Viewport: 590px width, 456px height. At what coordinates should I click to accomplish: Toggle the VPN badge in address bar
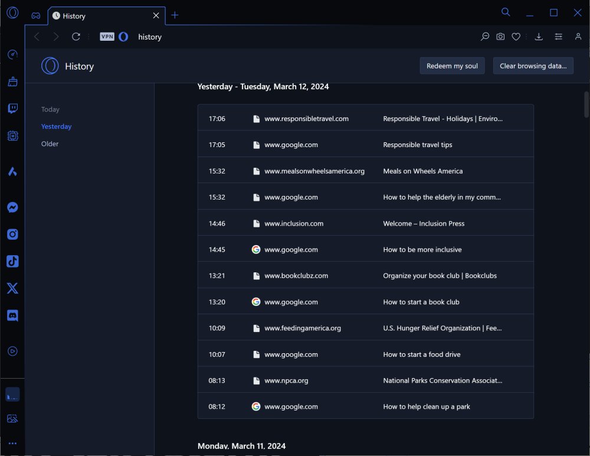(x=107, y=37)
